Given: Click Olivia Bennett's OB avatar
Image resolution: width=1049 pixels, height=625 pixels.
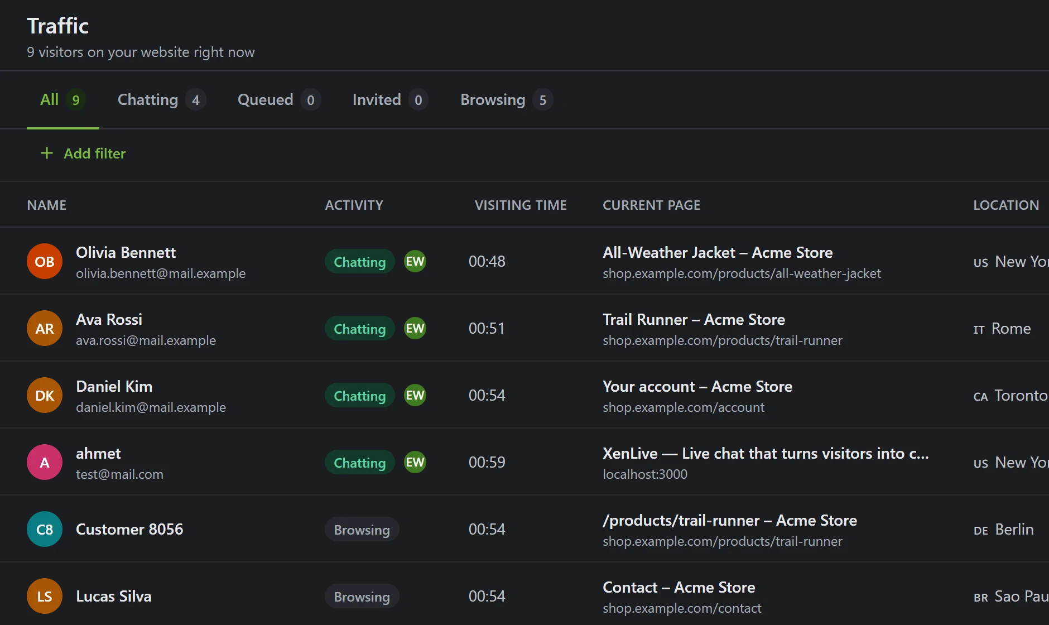Looking at the screenshot, I should [45, 261].
